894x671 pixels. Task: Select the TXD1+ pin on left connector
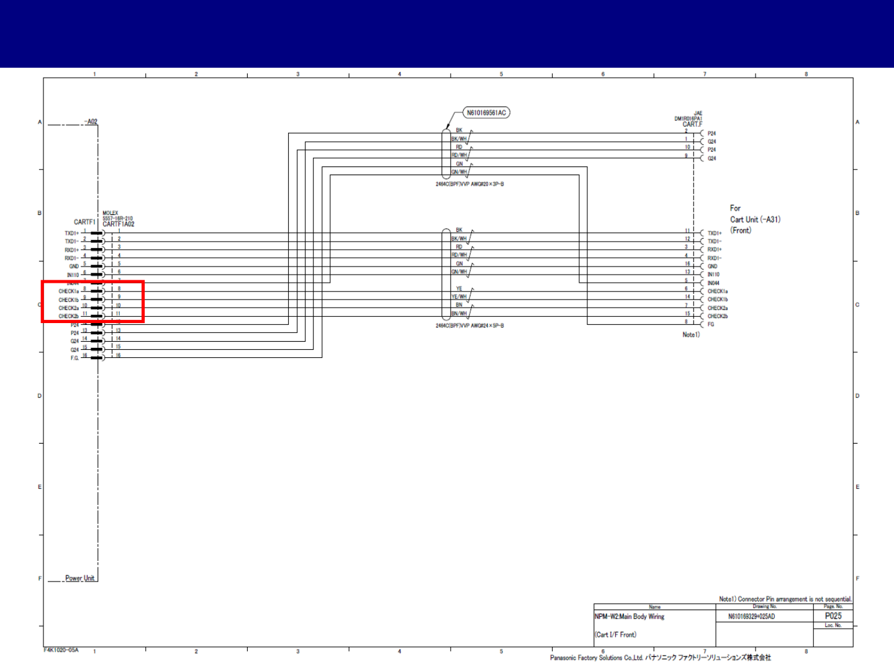tap(72, 234)
